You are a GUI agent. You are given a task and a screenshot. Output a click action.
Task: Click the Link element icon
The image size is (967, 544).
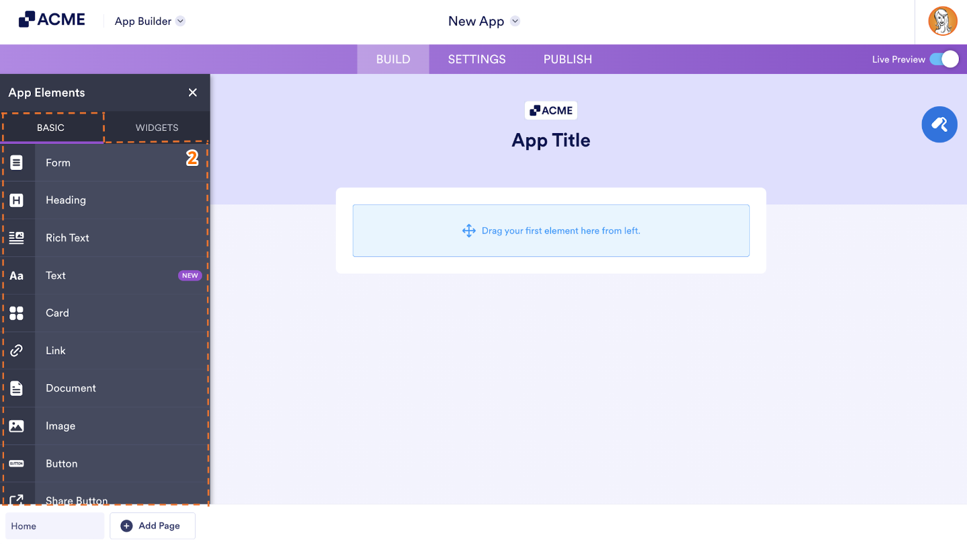click(x=18, y=350)
